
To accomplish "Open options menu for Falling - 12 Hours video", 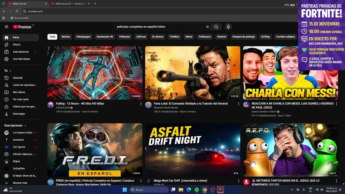I will click(x=141, y=104).
